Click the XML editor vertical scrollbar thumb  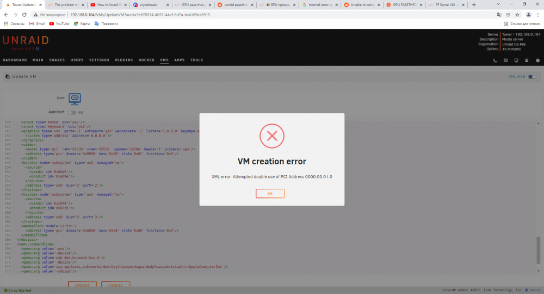(x=539, y=250)
